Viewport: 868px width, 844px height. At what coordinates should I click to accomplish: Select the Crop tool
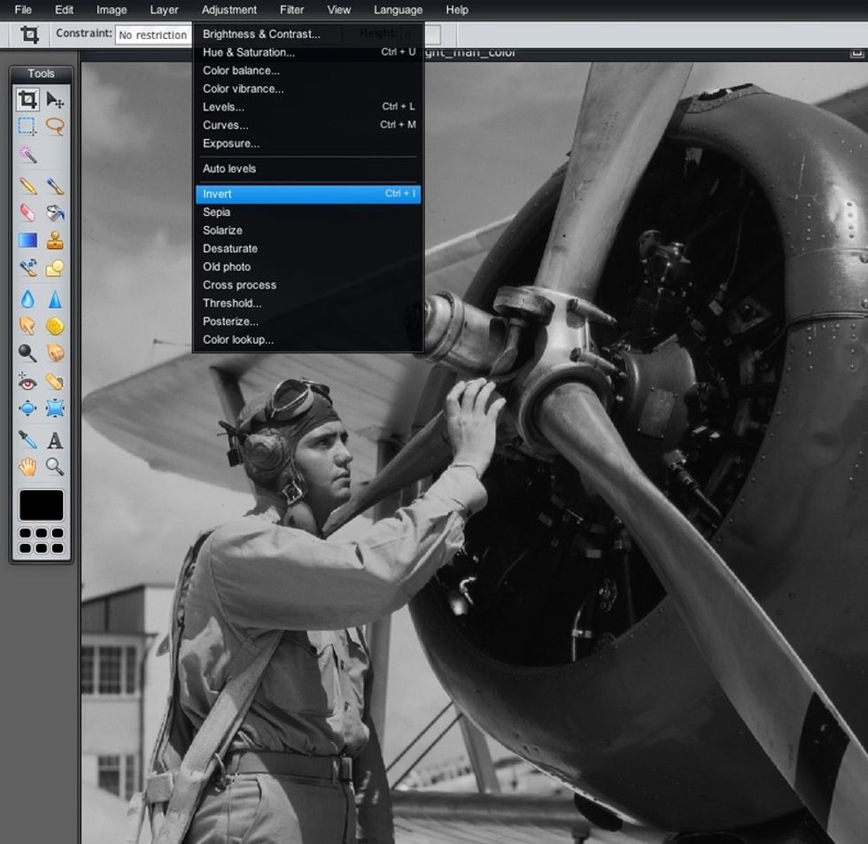(x=27, y=99)
